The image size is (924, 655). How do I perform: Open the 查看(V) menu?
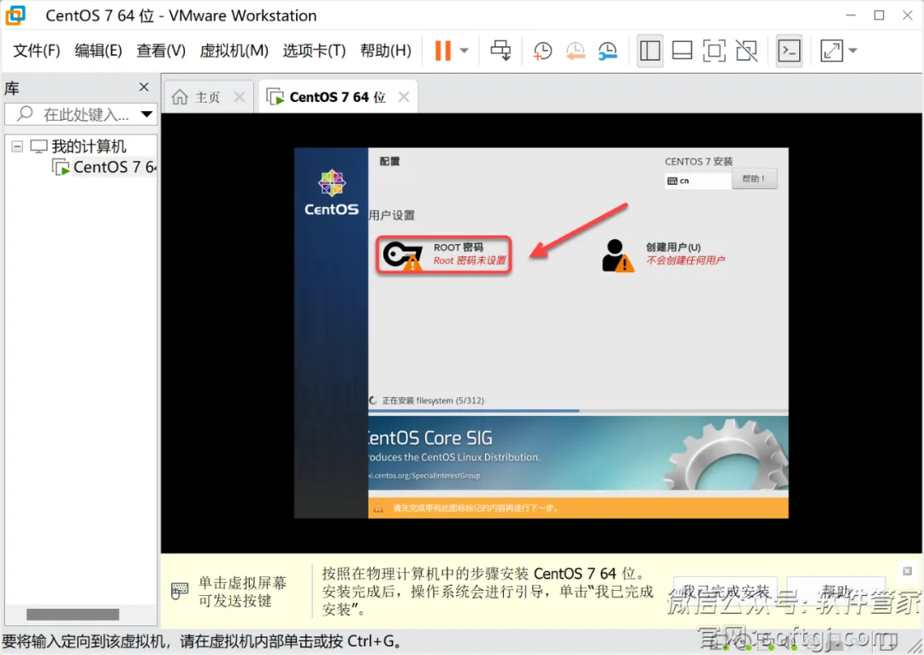[x=161, y=51]
